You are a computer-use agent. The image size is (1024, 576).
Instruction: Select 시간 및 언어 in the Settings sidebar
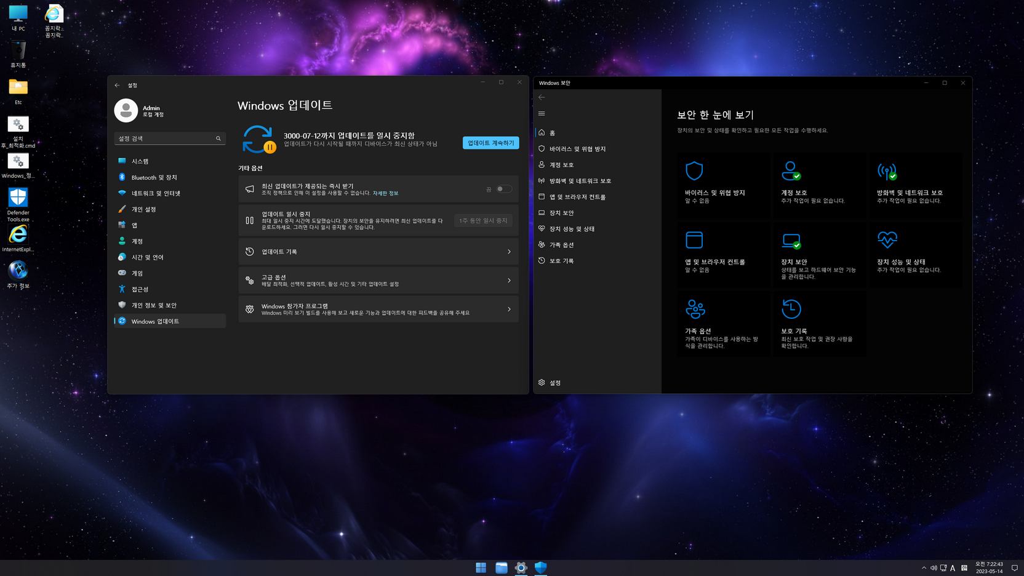click(170, 257)
